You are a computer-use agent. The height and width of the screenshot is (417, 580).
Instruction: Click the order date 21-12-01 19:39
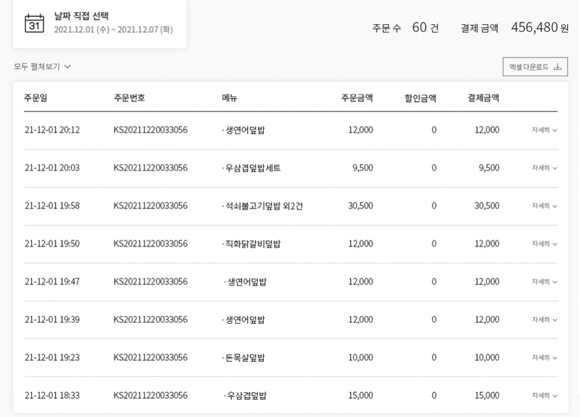coord(52,320)
